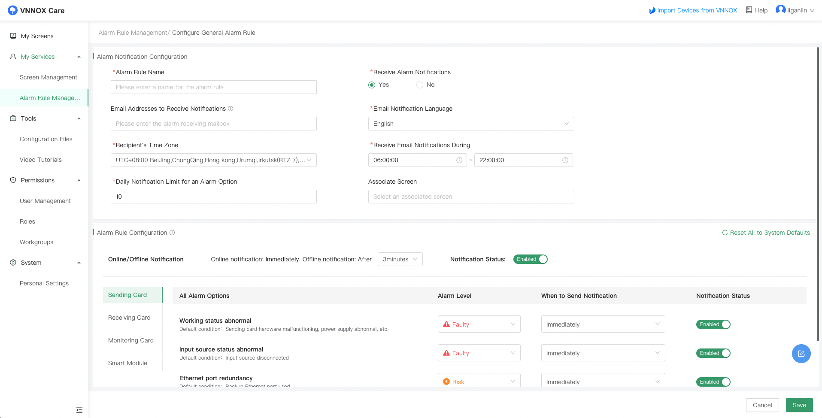Select No for Receive Alarm Notifications

[420, 85]
